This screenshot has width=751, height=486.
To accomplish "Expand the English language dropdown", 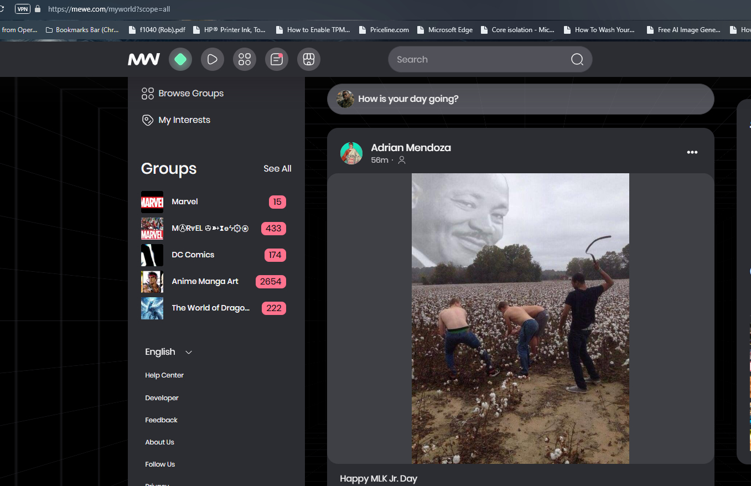I will coord(169,352).
